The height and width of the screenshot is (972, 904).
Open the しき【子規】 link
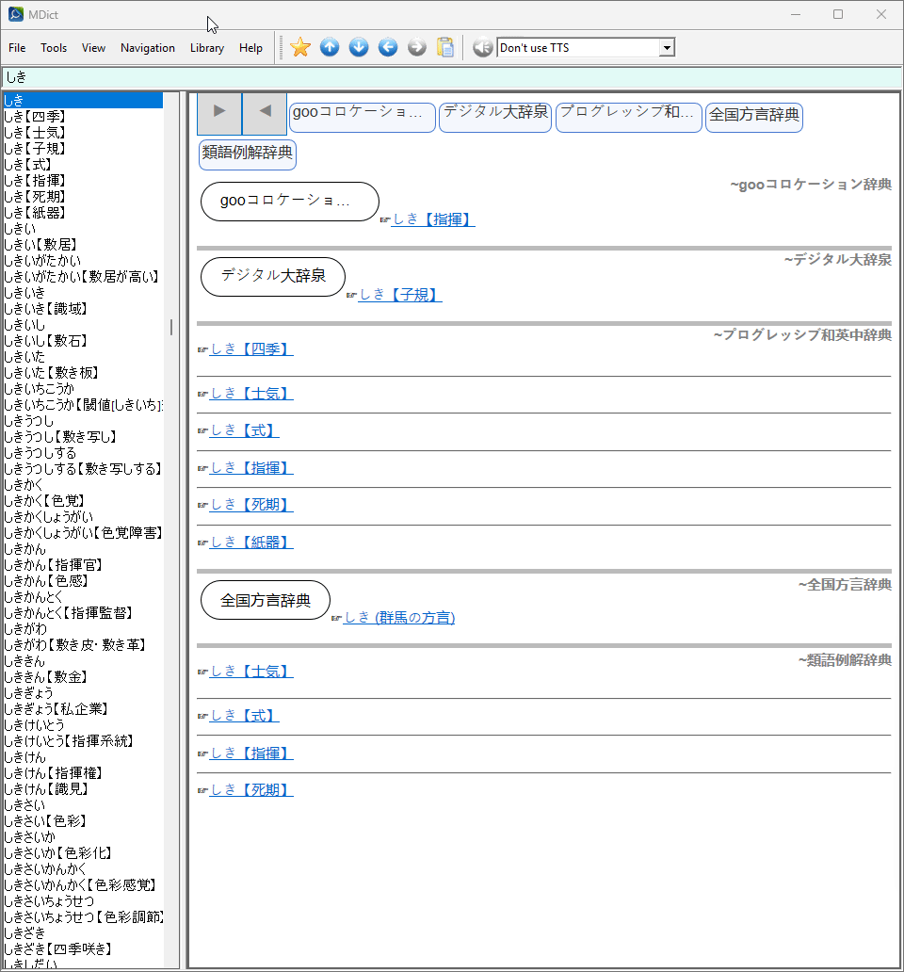pos(399,295)
